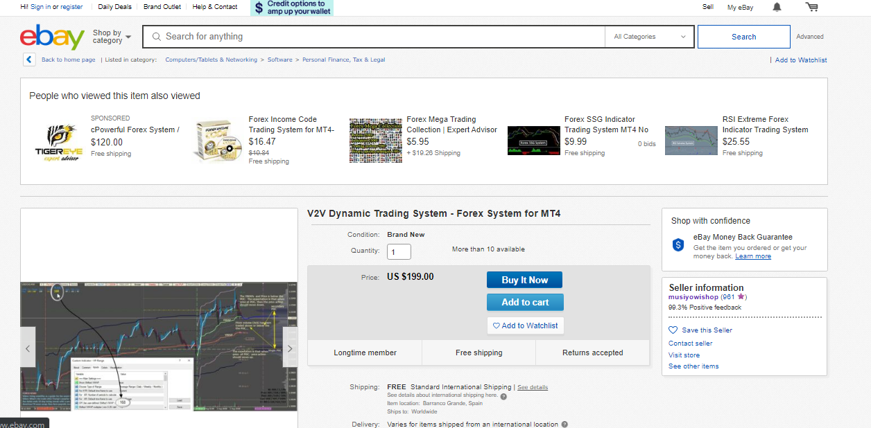Open seller musiyowishop profile link
Screen dimensions: 871x428
(x=693, y=296)
